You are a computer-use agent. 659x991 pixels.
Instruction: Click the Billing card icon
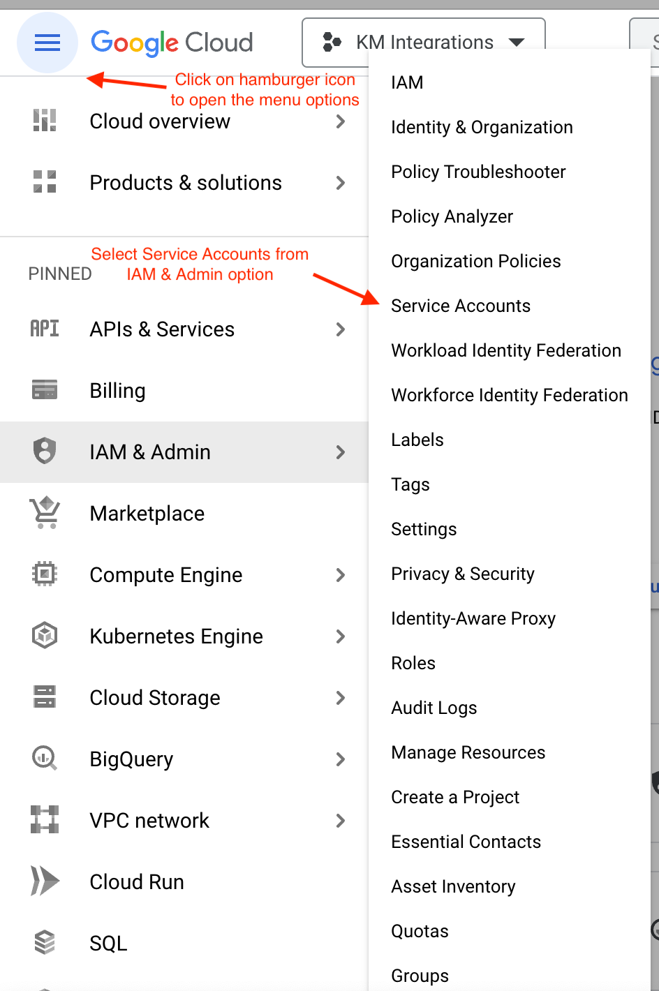coord(45,390)
